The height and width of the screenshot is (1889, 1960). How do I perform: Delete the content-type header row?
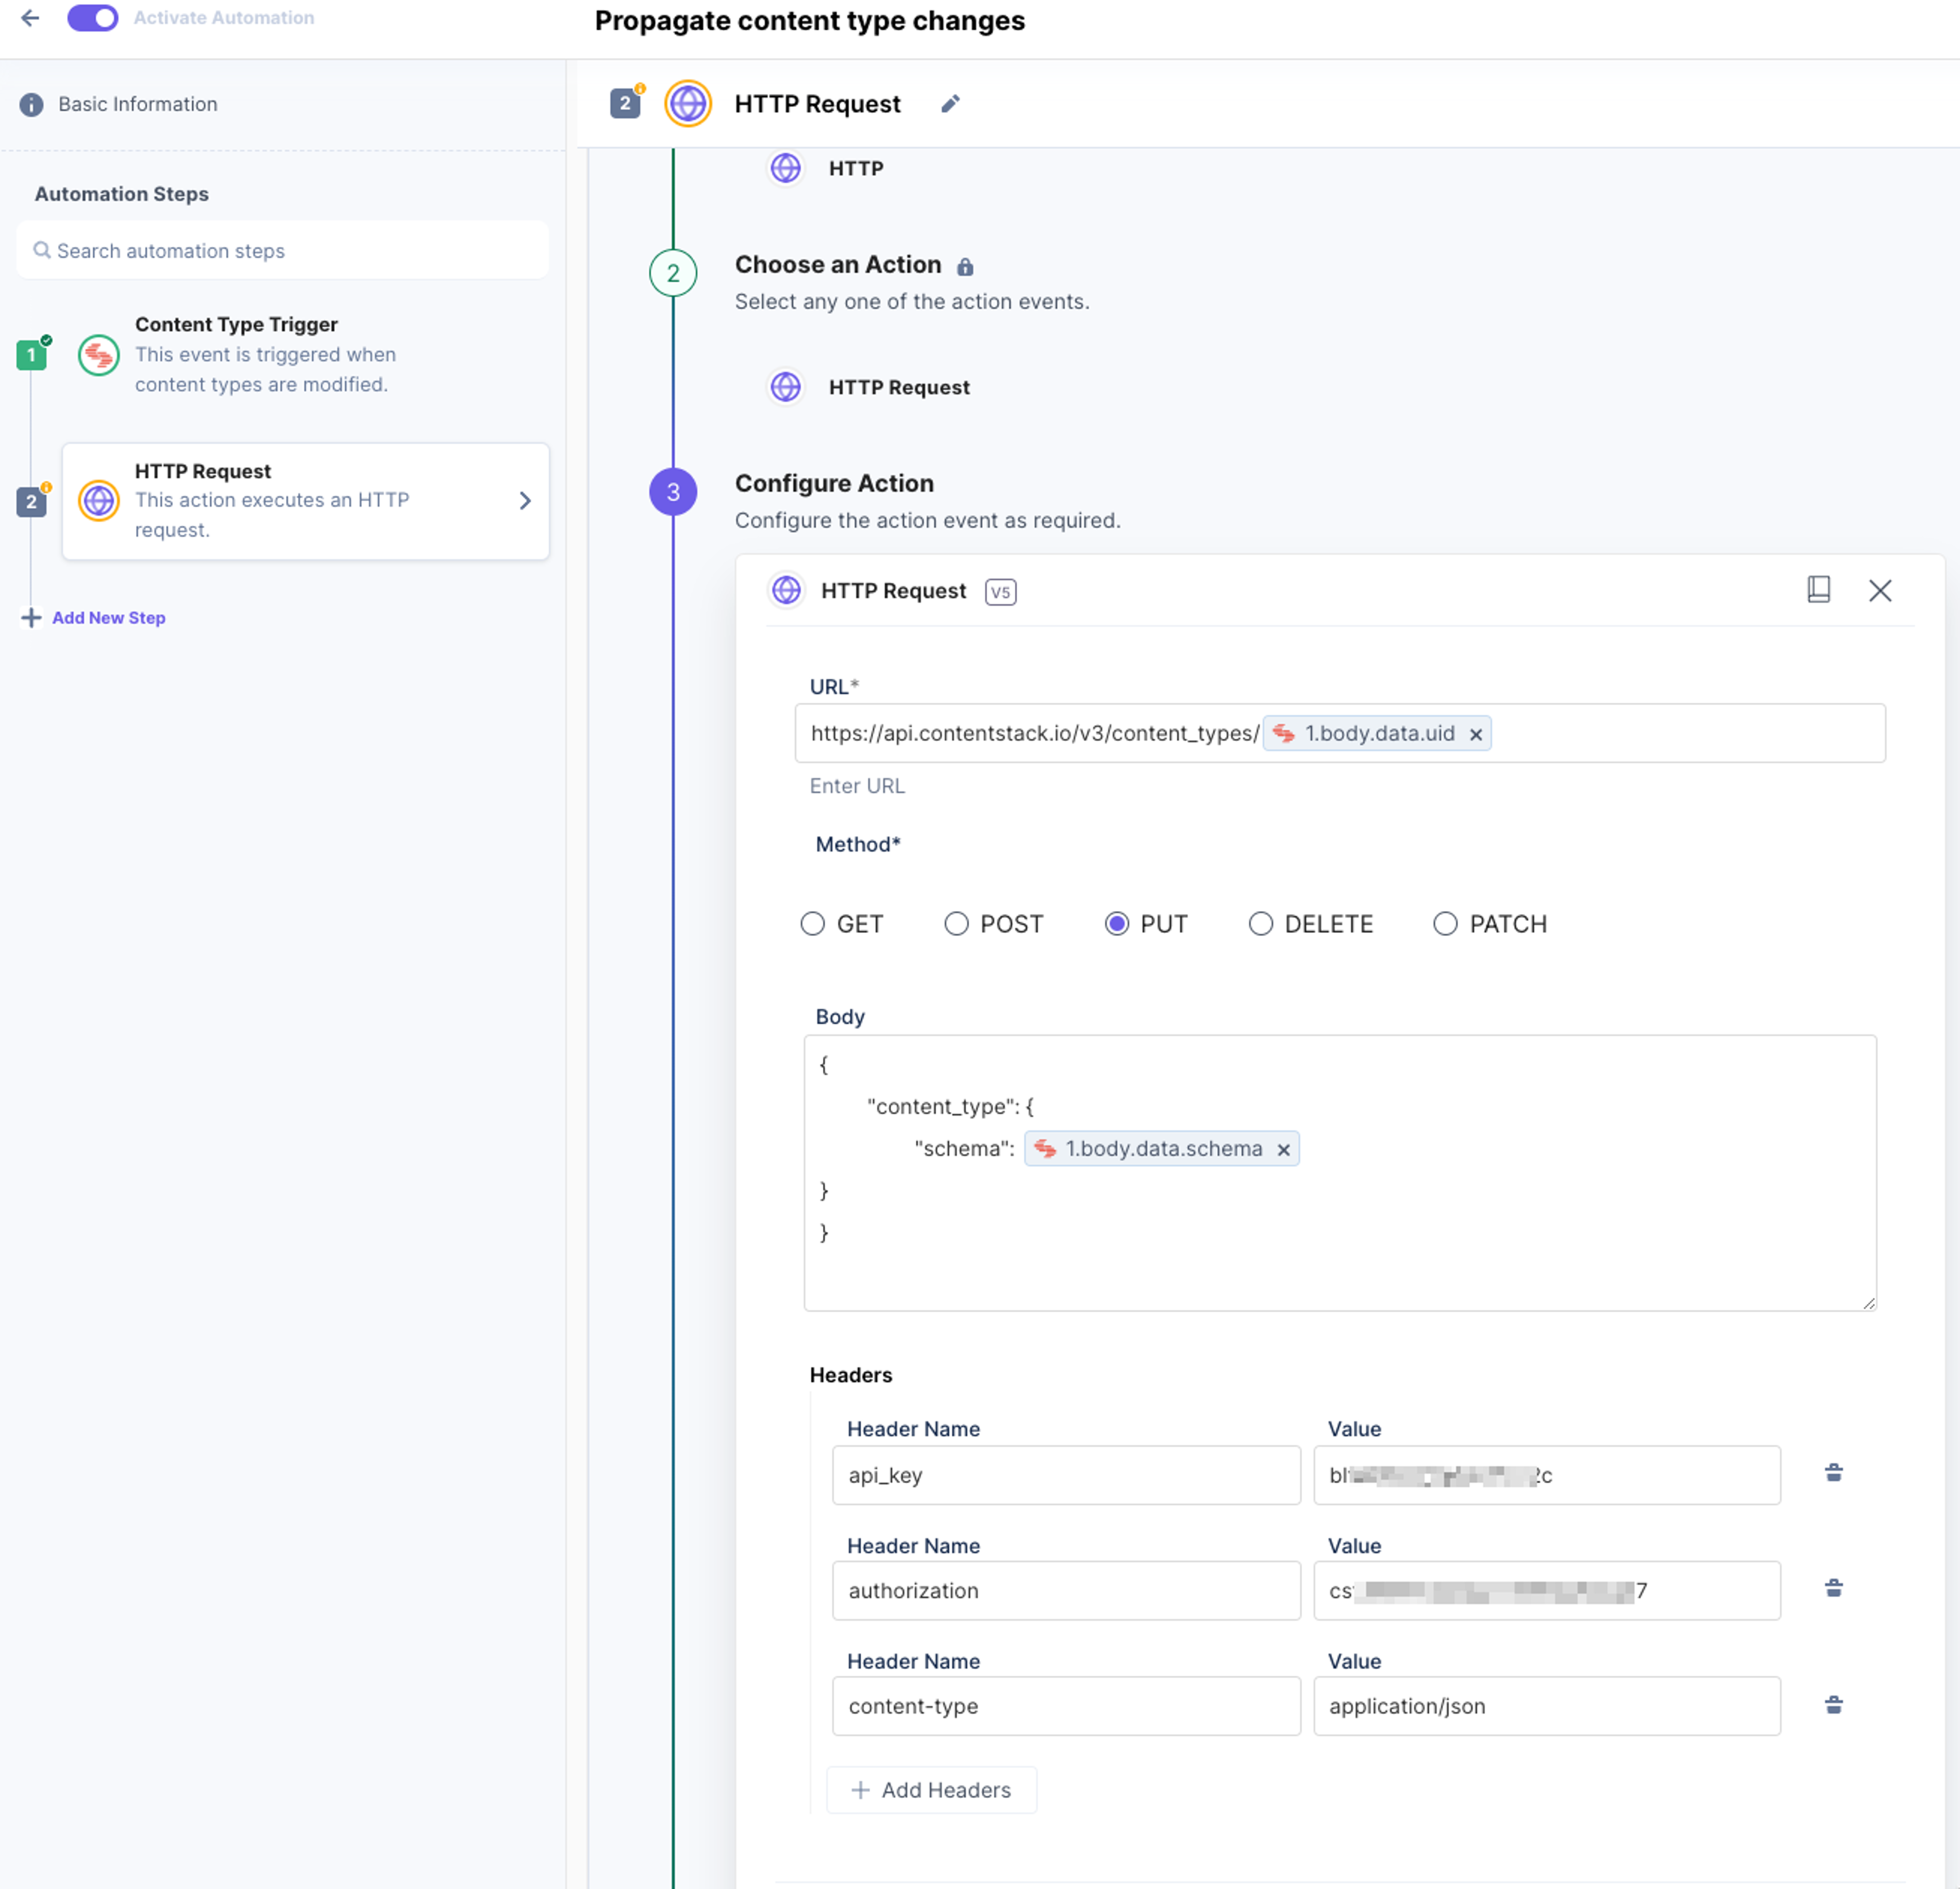(x=1833, y=1704)
